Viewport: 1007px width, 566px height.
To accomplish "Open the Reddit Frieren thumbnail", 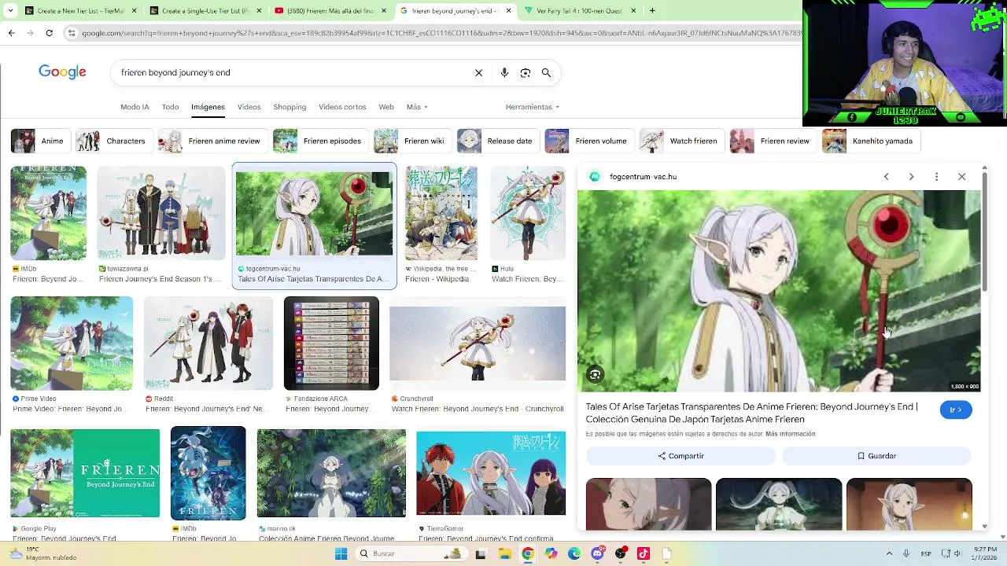I will pos(208,344).
